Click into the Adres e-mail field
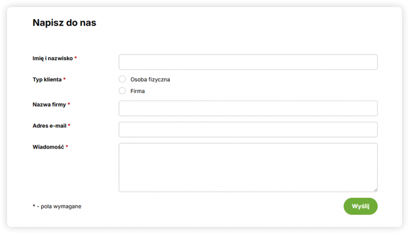This screenshot has height=234, width=409. click(x=248, y=130)
